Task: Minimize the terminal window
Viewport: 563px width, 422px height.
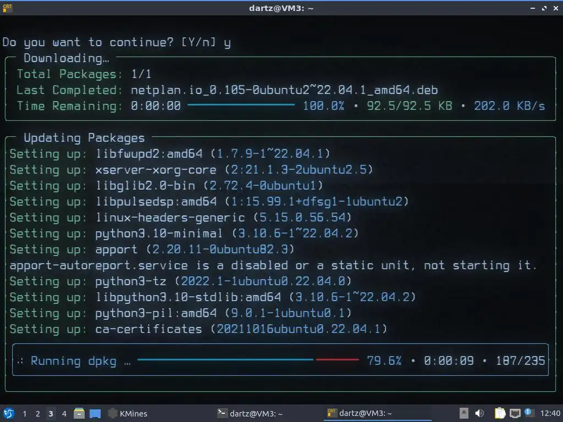Action: tap(533, 8)
